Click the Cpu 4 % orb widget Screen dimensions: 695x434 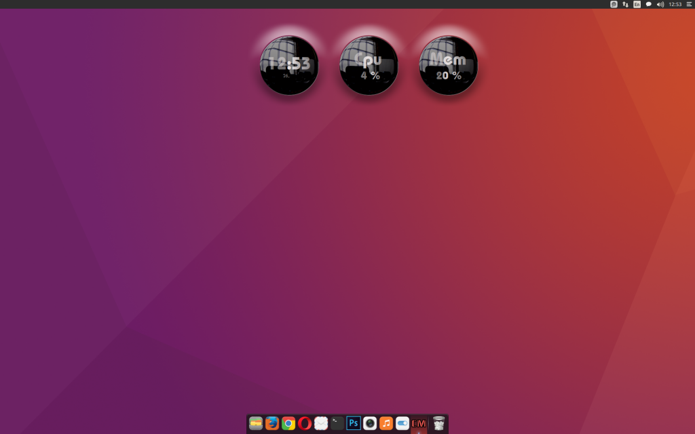click(x=369, y=66)
